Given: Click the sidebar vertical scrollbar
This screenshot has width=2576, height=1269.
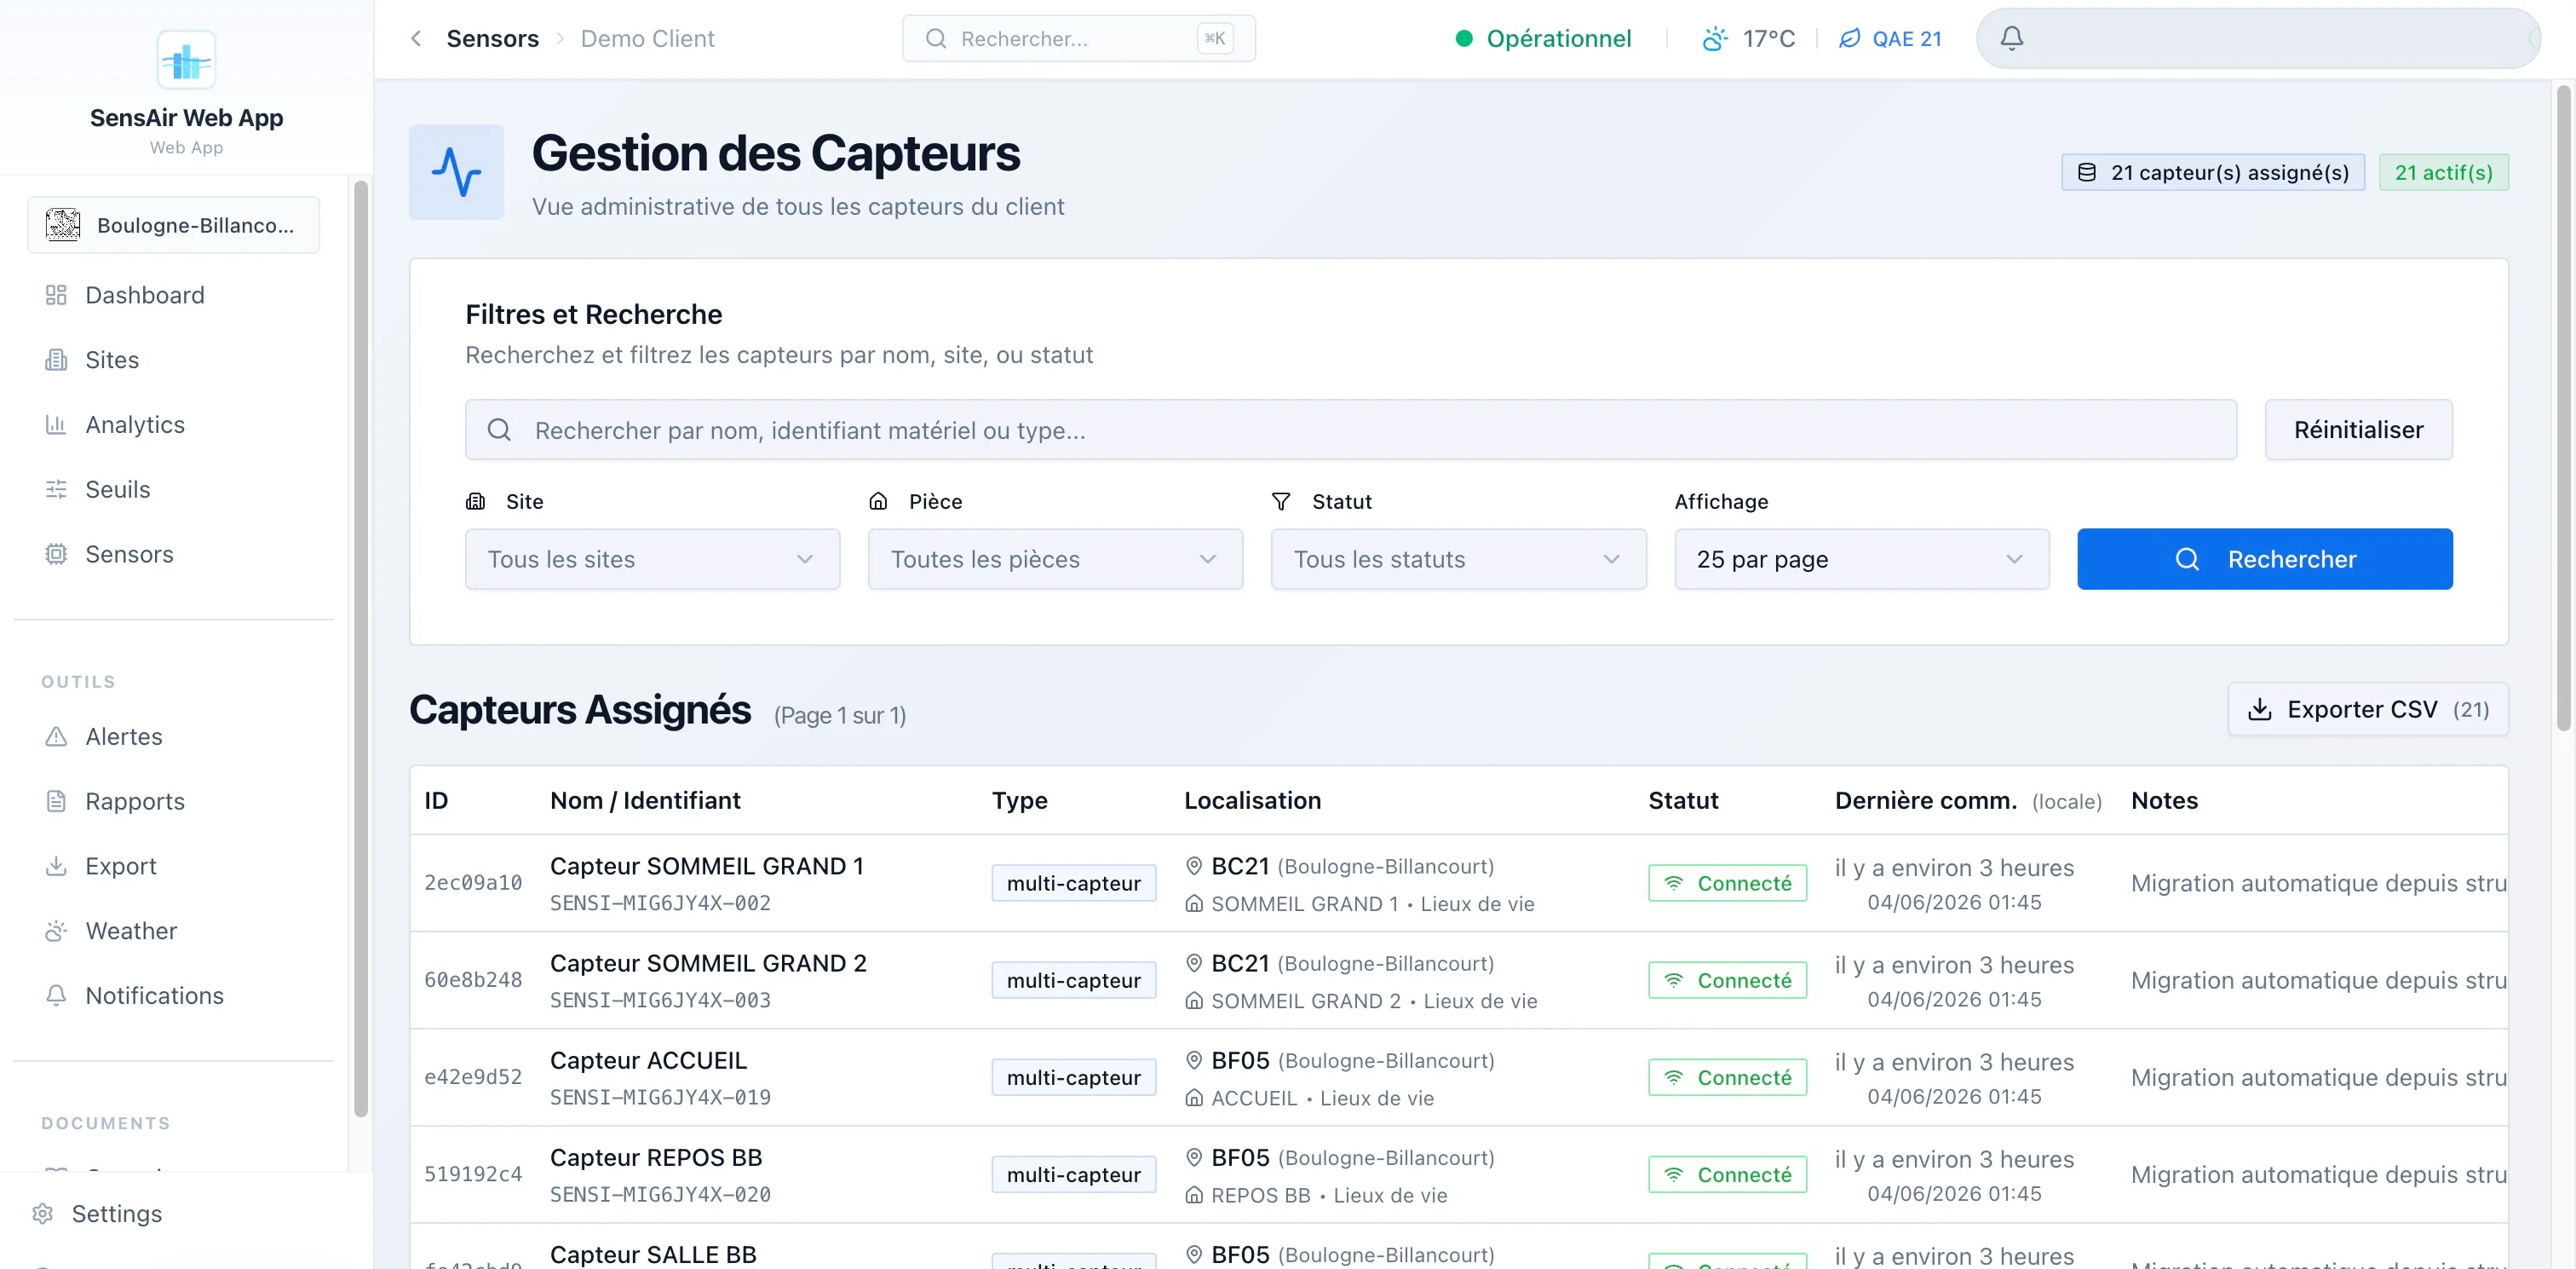Looking at the screenshot, I should point(361,649).
